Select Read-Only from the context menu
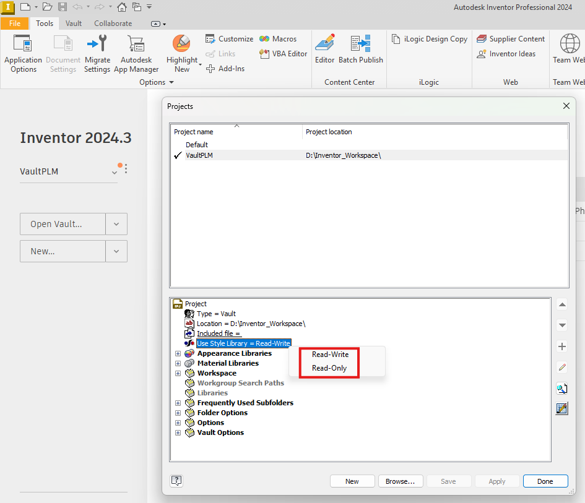This screenshot has height=503, width=585. (329, 368)
